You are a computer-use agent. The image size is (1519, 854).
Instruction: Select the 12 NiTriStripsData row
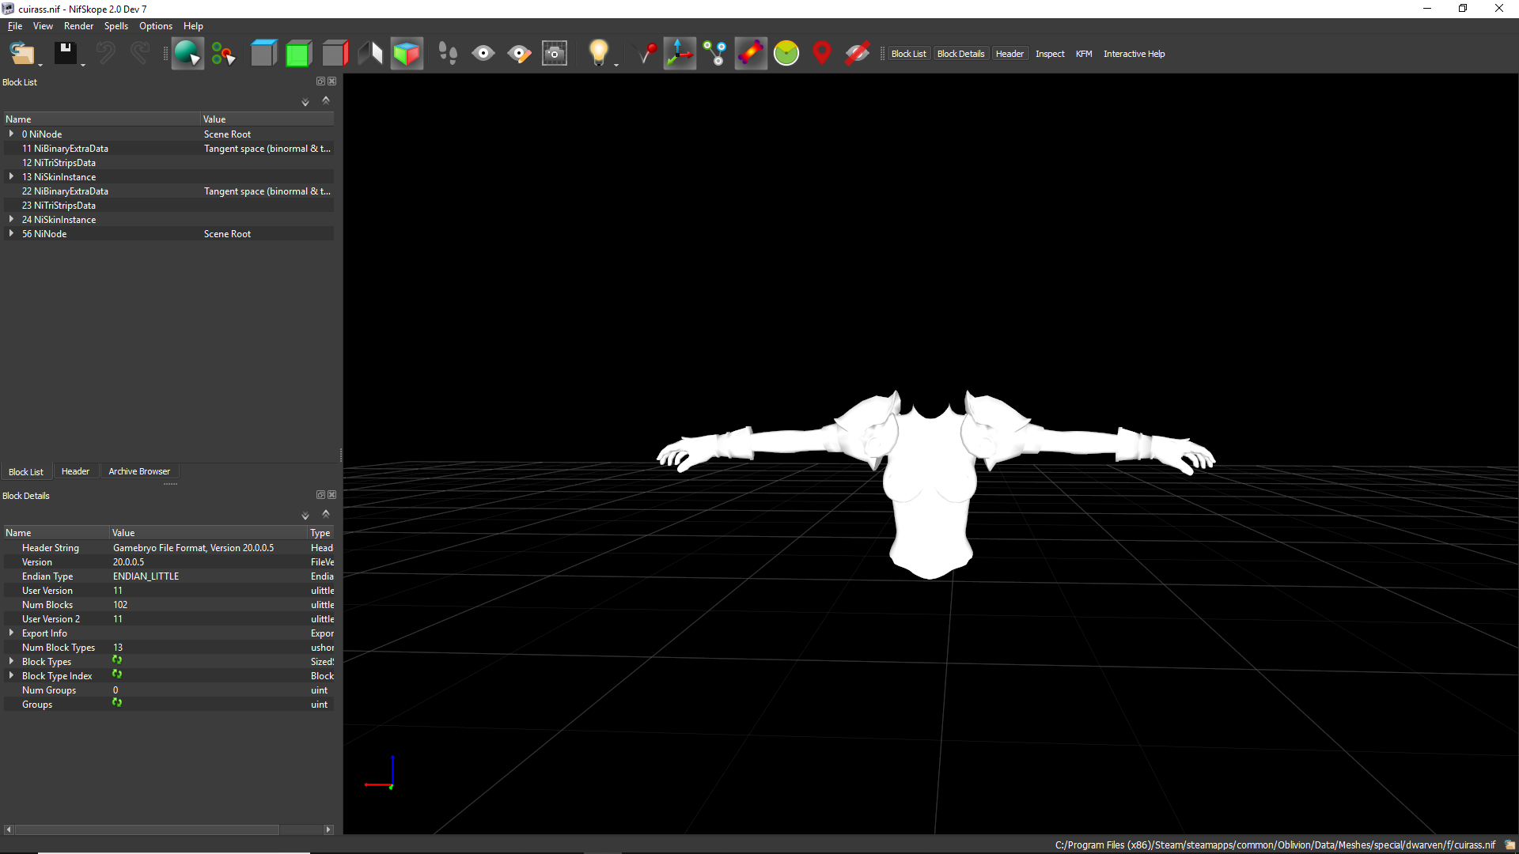coord(169,163)
